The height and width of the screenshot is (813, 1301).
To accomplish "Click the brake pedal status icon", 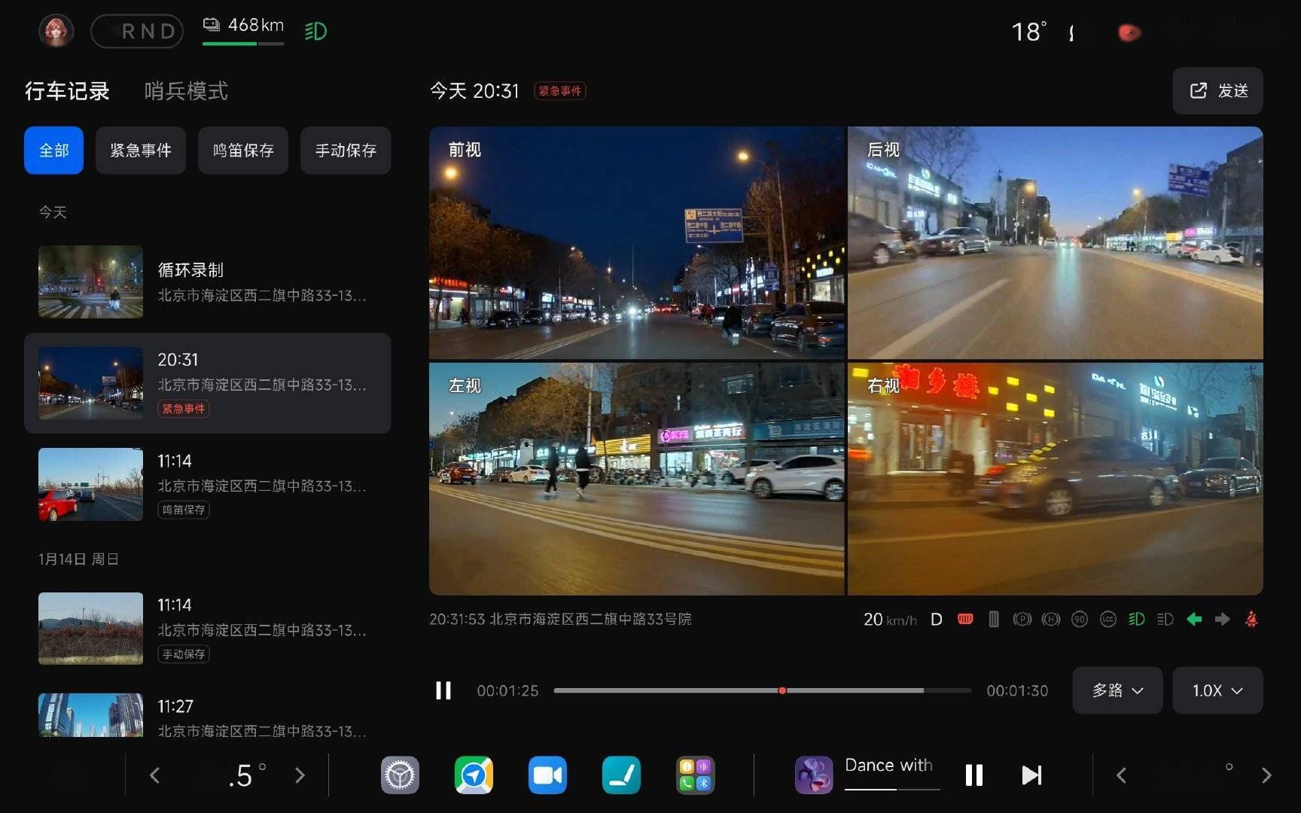I will coord(965,619).
